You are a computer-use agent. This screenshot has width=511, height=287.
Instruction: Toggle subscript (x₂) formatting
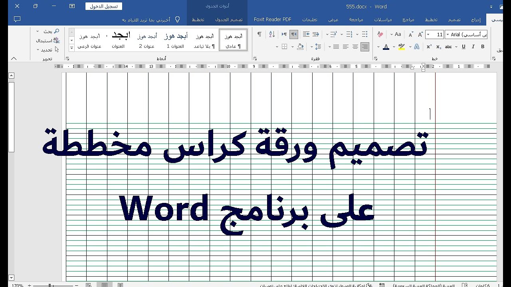(x=439, y=47)
